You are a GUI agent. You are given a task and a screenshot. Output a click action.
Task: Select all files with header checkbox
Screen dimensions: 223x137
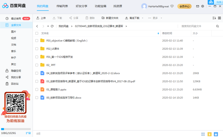coord(37,33)
